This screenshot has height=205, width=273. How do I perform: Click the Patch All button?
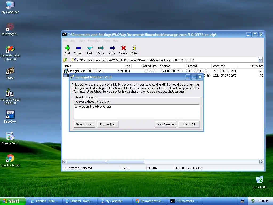pyautogui.click(x=189, y=124)
